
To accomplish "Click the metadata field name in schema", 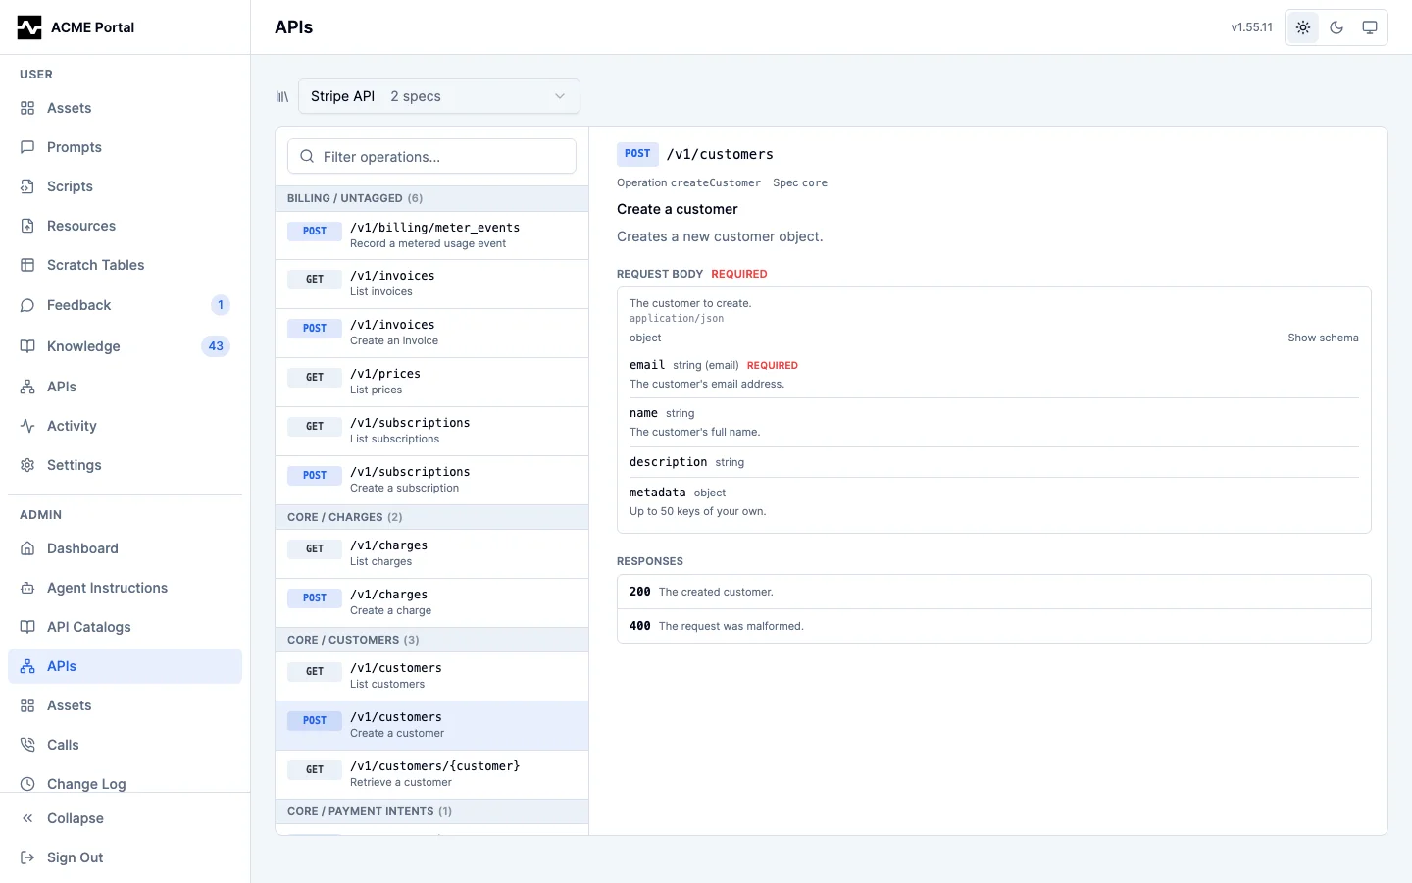I will pyautogui.click(x=657, y=493).
